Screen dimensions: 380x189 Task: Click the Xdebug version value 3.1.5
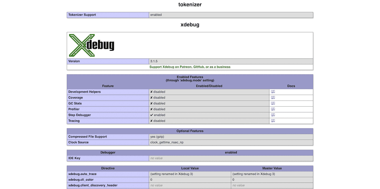coord(154,61)
